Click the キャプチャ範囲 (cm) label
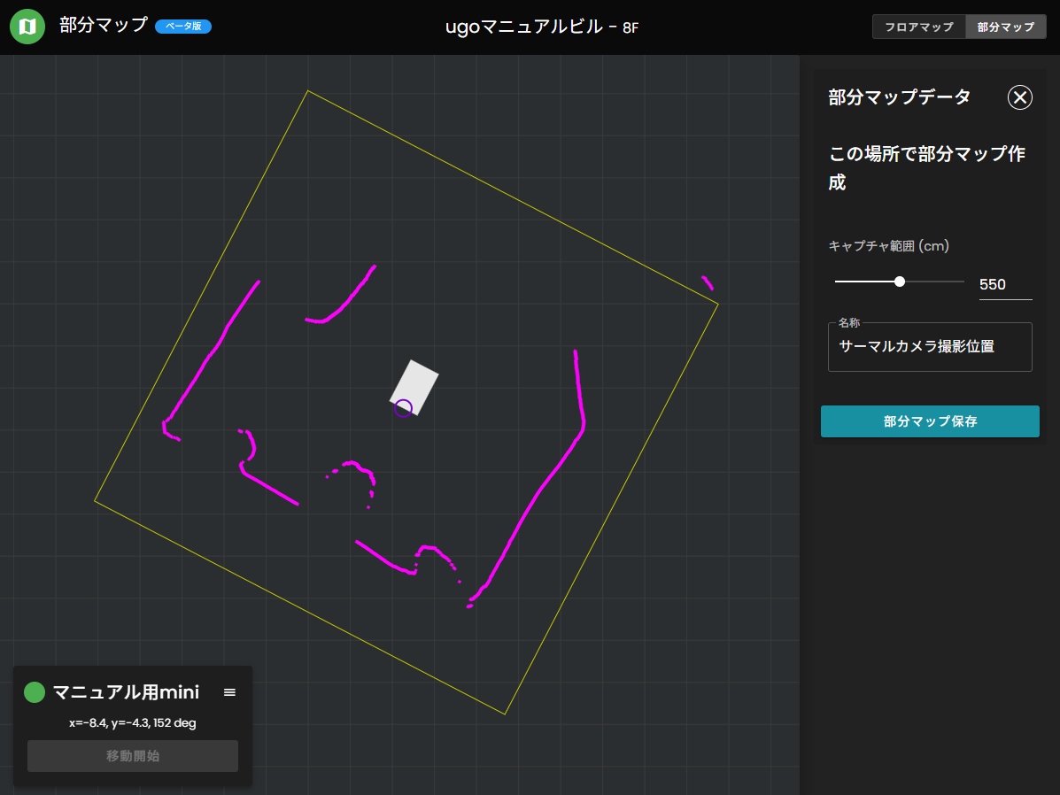The image size is (1060, 795). coord(888,246)
